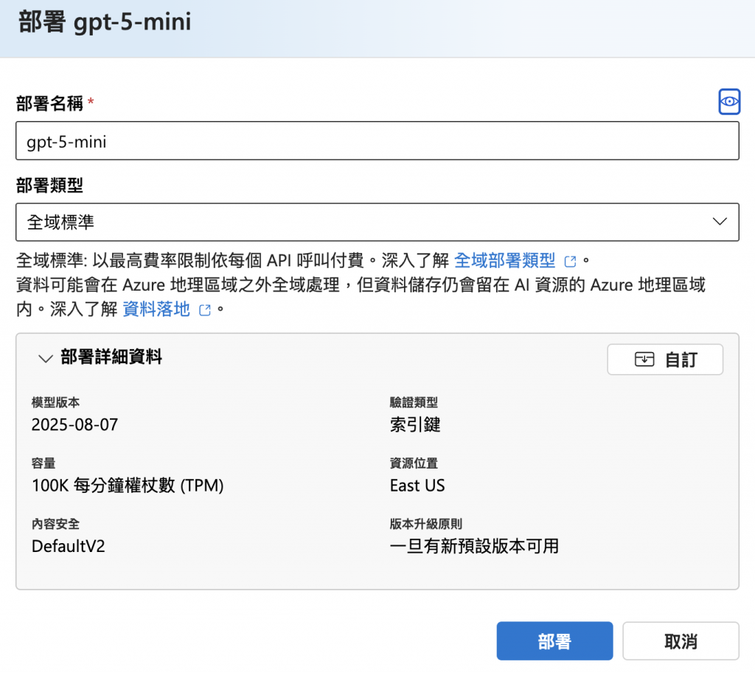Click the model version value 2025-08-07
The height and width of the screenshot is (673, 755).
[x=74, y=425]
